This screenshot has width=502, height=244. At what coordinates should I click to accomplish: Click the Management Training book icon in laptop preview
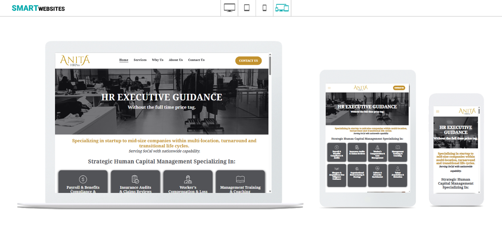coord(240,179)
